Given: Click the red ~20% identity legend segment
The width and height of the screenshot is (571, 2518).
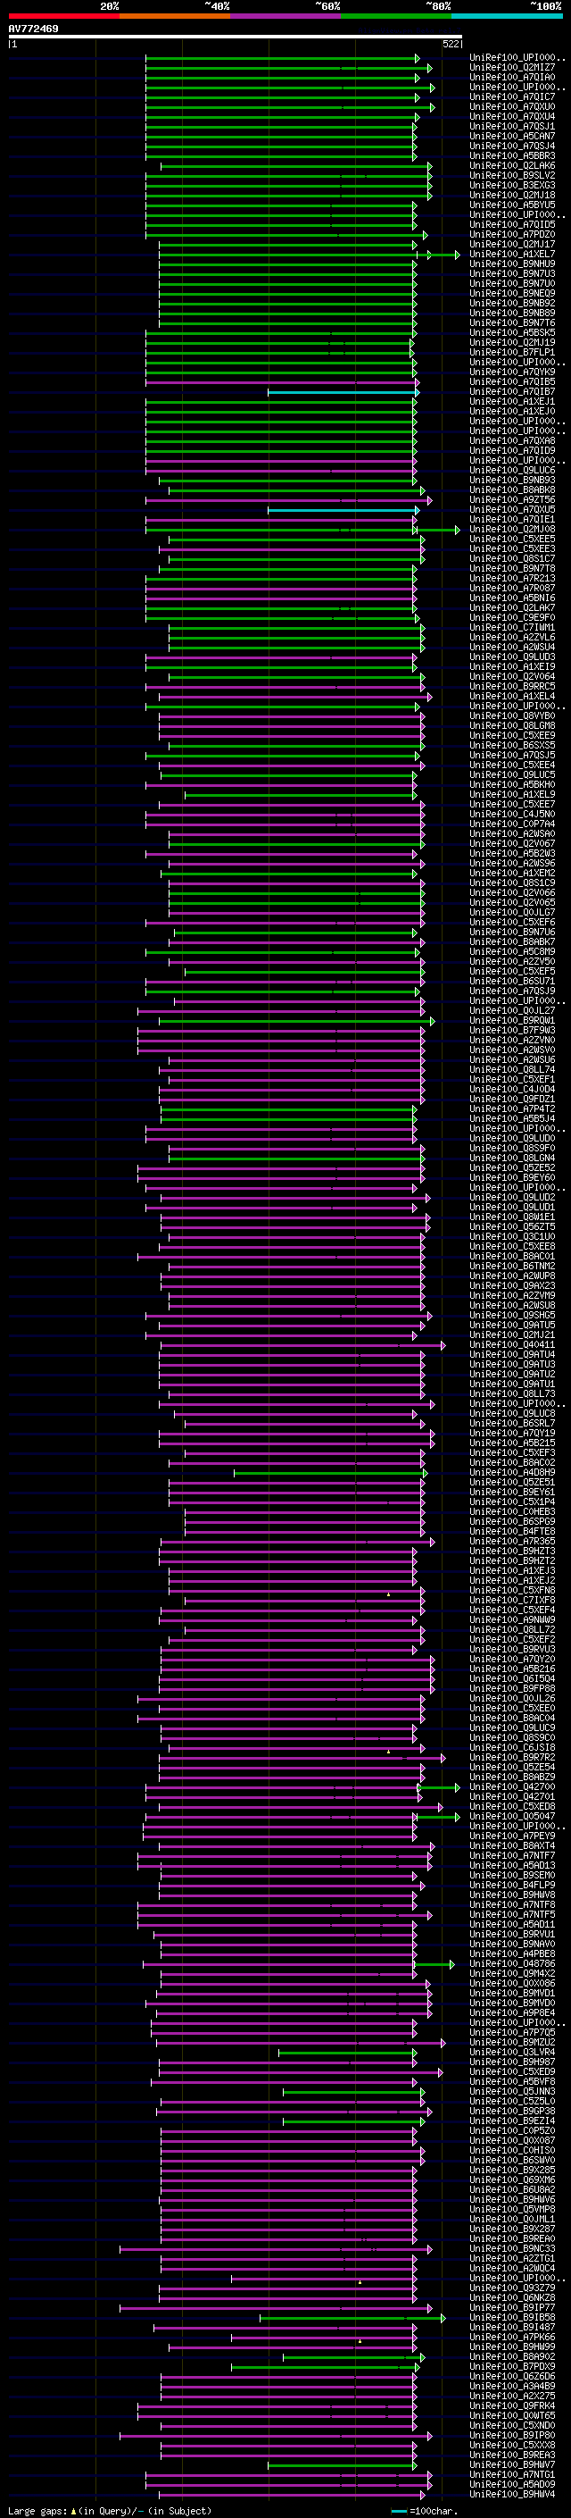Looking at the screenshot, I should pos(63,17).
